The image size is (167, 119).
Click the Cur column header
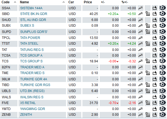[71, 2]
